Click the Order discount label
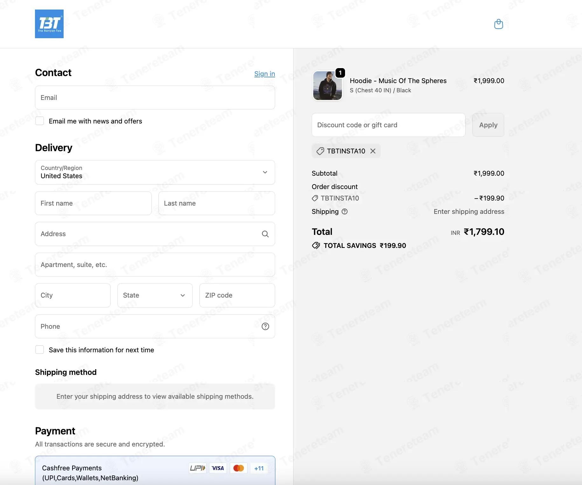 [x=335, y=187]
